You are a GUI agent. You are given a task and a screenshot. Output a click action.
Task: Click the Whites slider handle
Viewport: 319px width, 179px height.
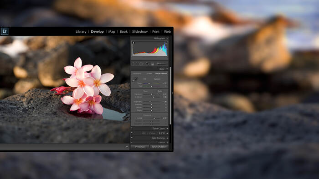pyautogui.click(x=151, y=107)
